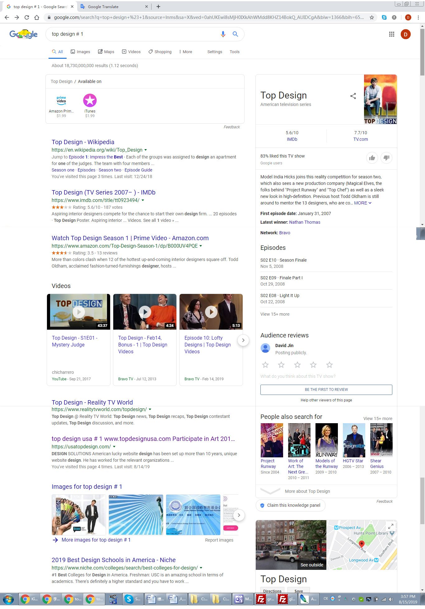Open the More search options menu
The height and width of the screenshot is (609, 425).
tap(185, 52)
